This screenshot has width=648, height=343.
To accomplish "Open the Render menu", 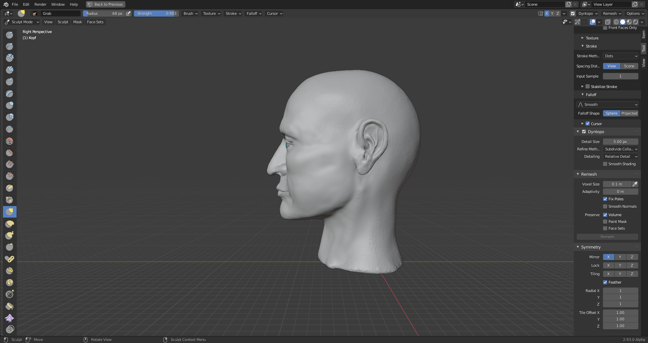I will [x=40, y=4].
